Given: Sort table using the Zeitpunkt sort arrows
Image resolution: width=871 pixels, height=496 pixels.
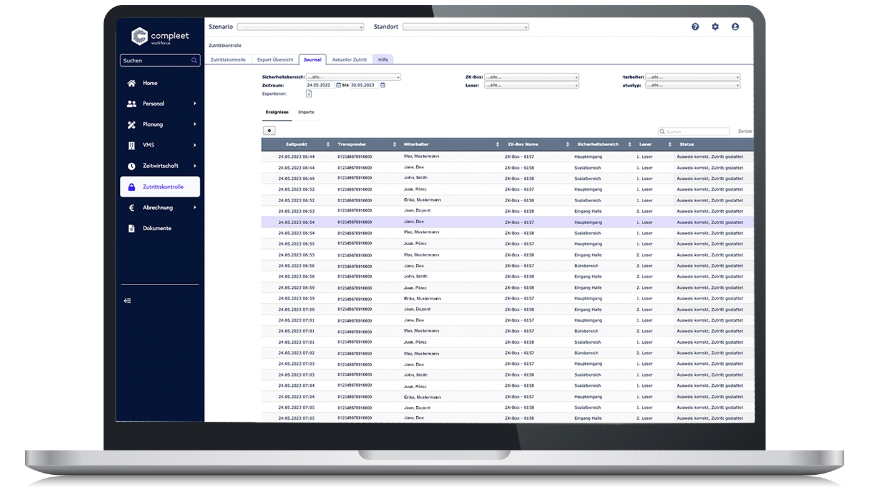Looking at the screenshot, I should tap(328, 144).
